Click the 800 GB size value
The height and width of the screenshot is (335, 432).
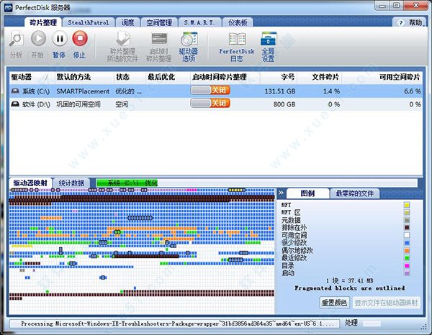tap(284, 104)
